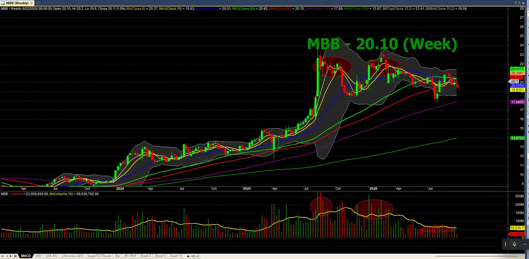Toggle the padlock icon beside the sheet tabs
The width and height of the screenshot is (529, 259).
188,256
